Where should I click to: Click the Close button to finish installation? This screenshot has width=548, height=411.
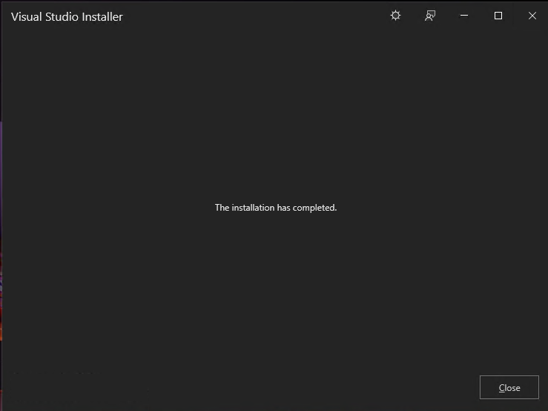click(509, 387)
